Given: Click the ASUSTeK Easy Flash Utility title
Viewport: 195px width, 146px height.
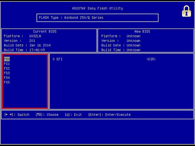Looking at the screenshot, I should pos(97,8).
